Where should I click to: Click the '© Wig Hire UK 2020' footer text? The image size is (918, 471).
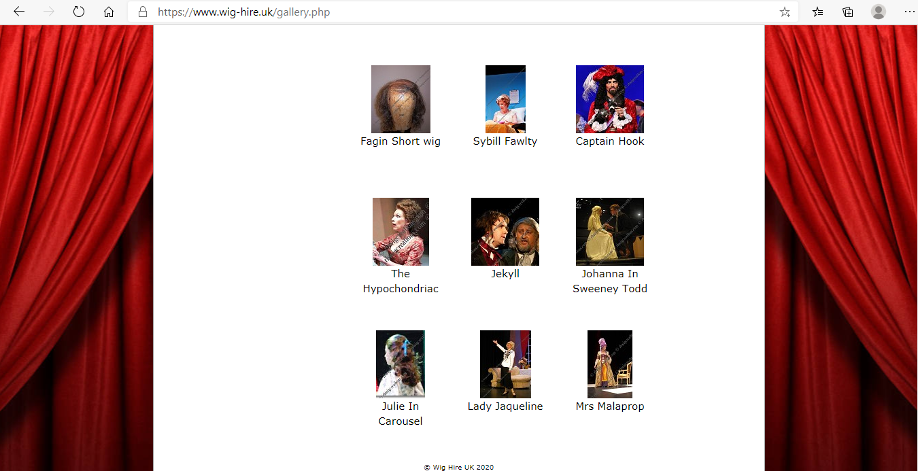coord(459,467)
